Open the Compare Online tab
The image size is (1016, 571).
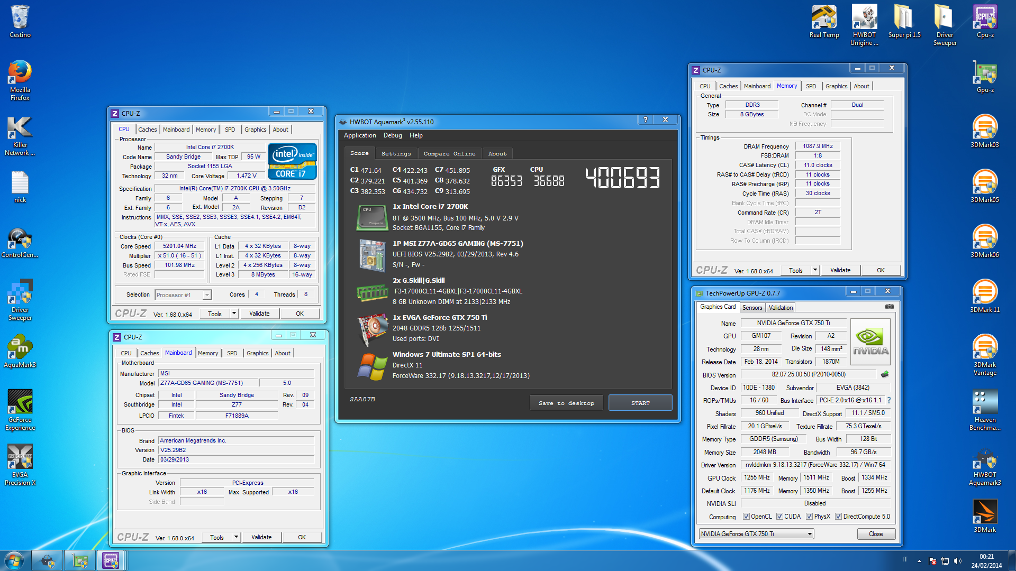pos(449,153)
